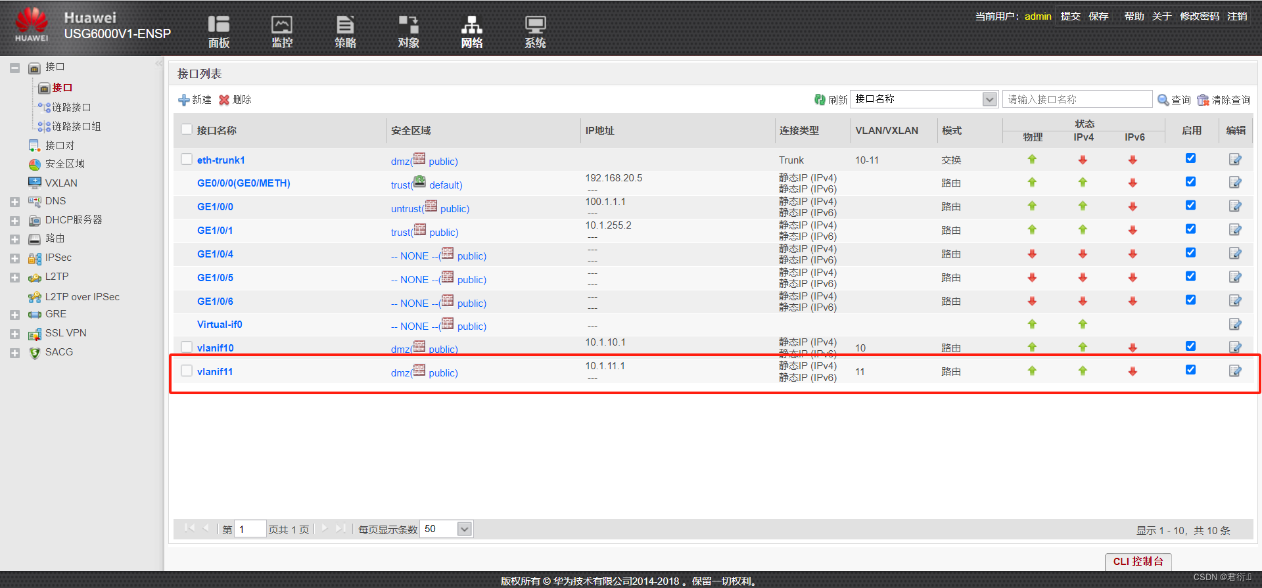
Task: Select the eth-trunk1 row checkbox
Action: [187, 159]
